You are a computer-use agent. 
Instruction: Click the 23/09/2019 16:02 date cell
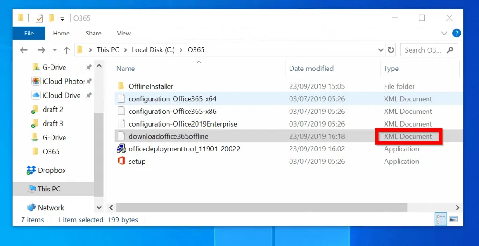tap(317, 149)
